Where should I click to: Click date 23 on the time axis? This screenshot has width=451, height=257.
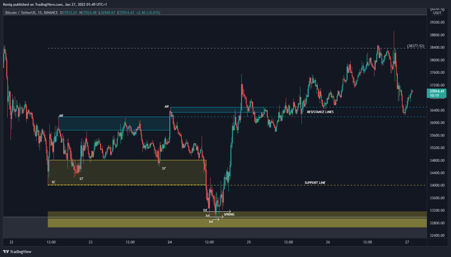[x=90, y=242]
